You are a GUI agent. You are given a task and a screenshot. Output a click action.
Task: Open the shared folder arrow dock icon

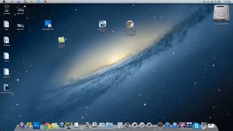102,125
